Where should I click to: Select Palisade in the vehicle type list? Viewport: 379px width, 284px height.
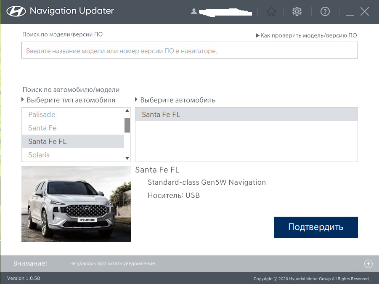[x=73, y=114]
